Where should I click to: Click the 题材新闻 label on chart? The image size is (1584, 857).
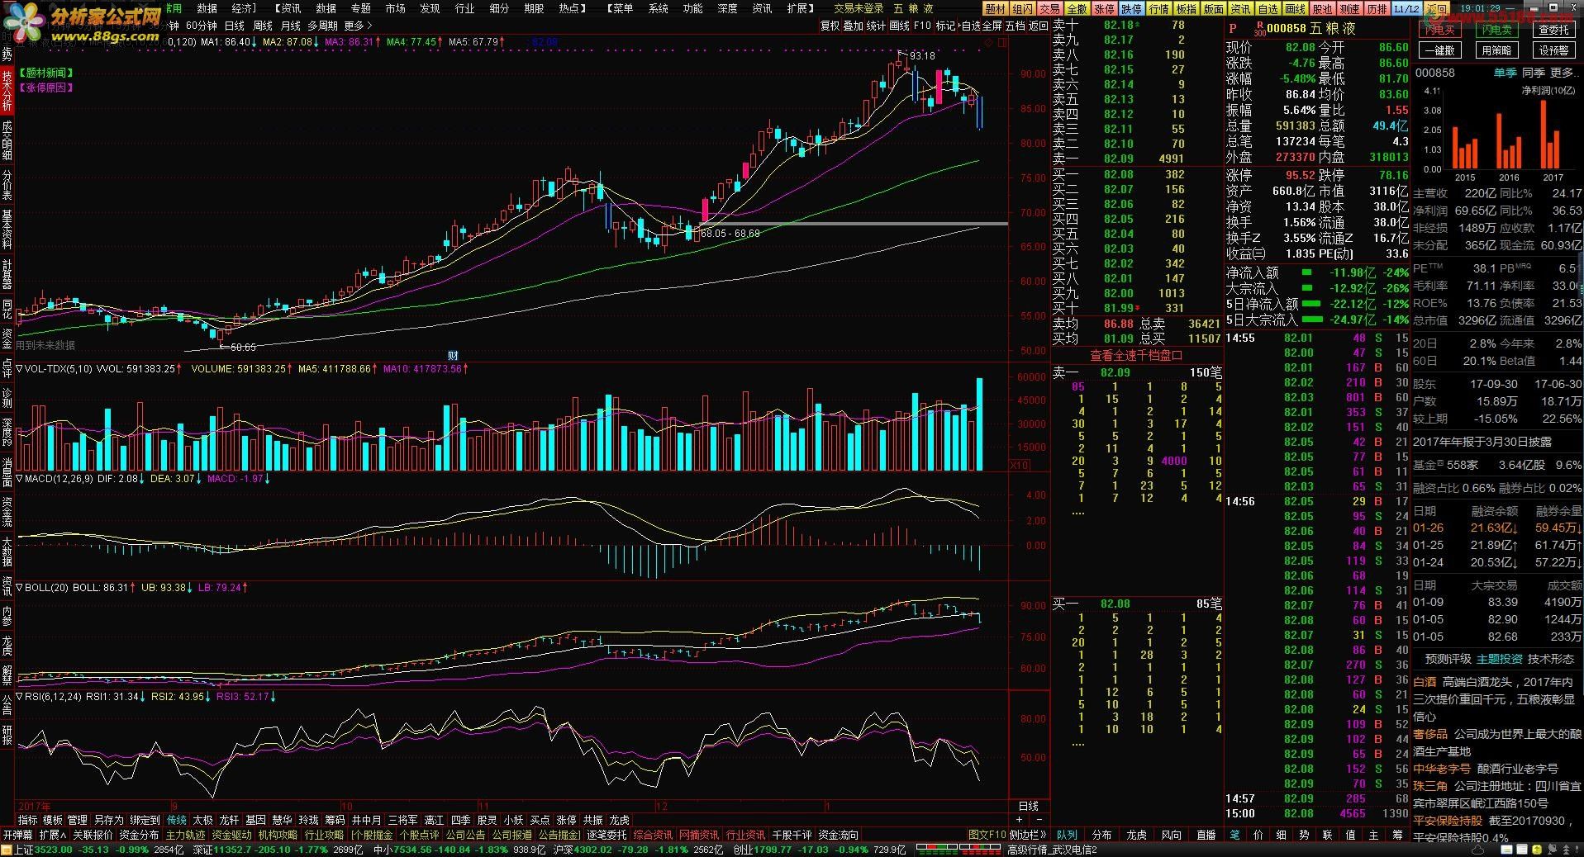click(x=46, y=73)
